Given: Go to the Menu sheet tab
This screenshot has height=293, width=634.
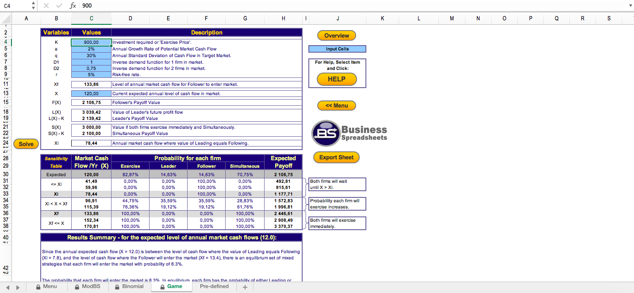Looking at the screenshot, I should click(50, 286).
